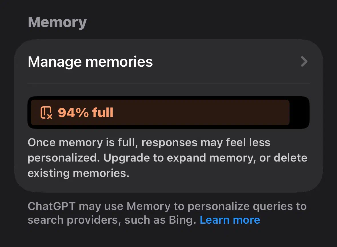Viewport: 337px width, 247px height.
Task: Click the Learn more link
Action: (230, 220)
